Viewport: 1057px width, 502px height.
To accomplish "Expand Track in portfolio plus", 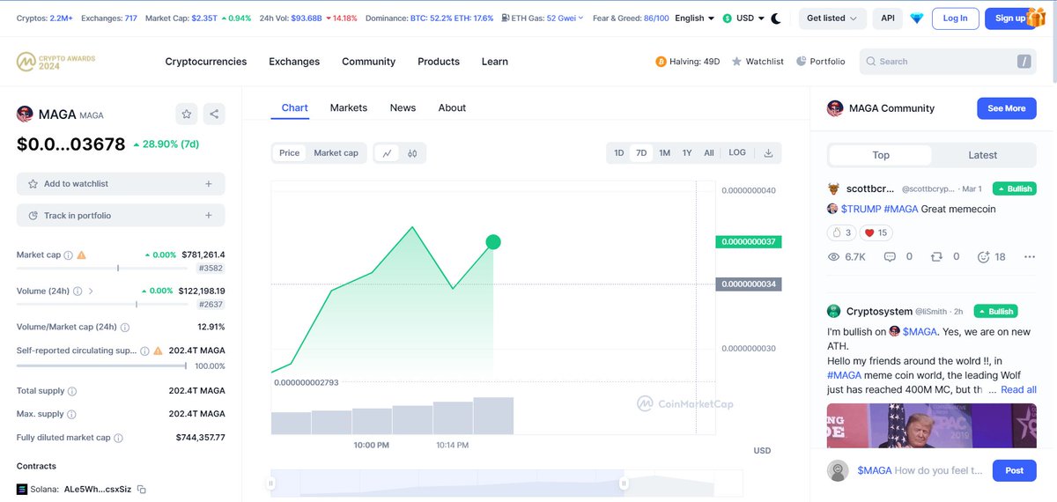I will tap(209, 216).
